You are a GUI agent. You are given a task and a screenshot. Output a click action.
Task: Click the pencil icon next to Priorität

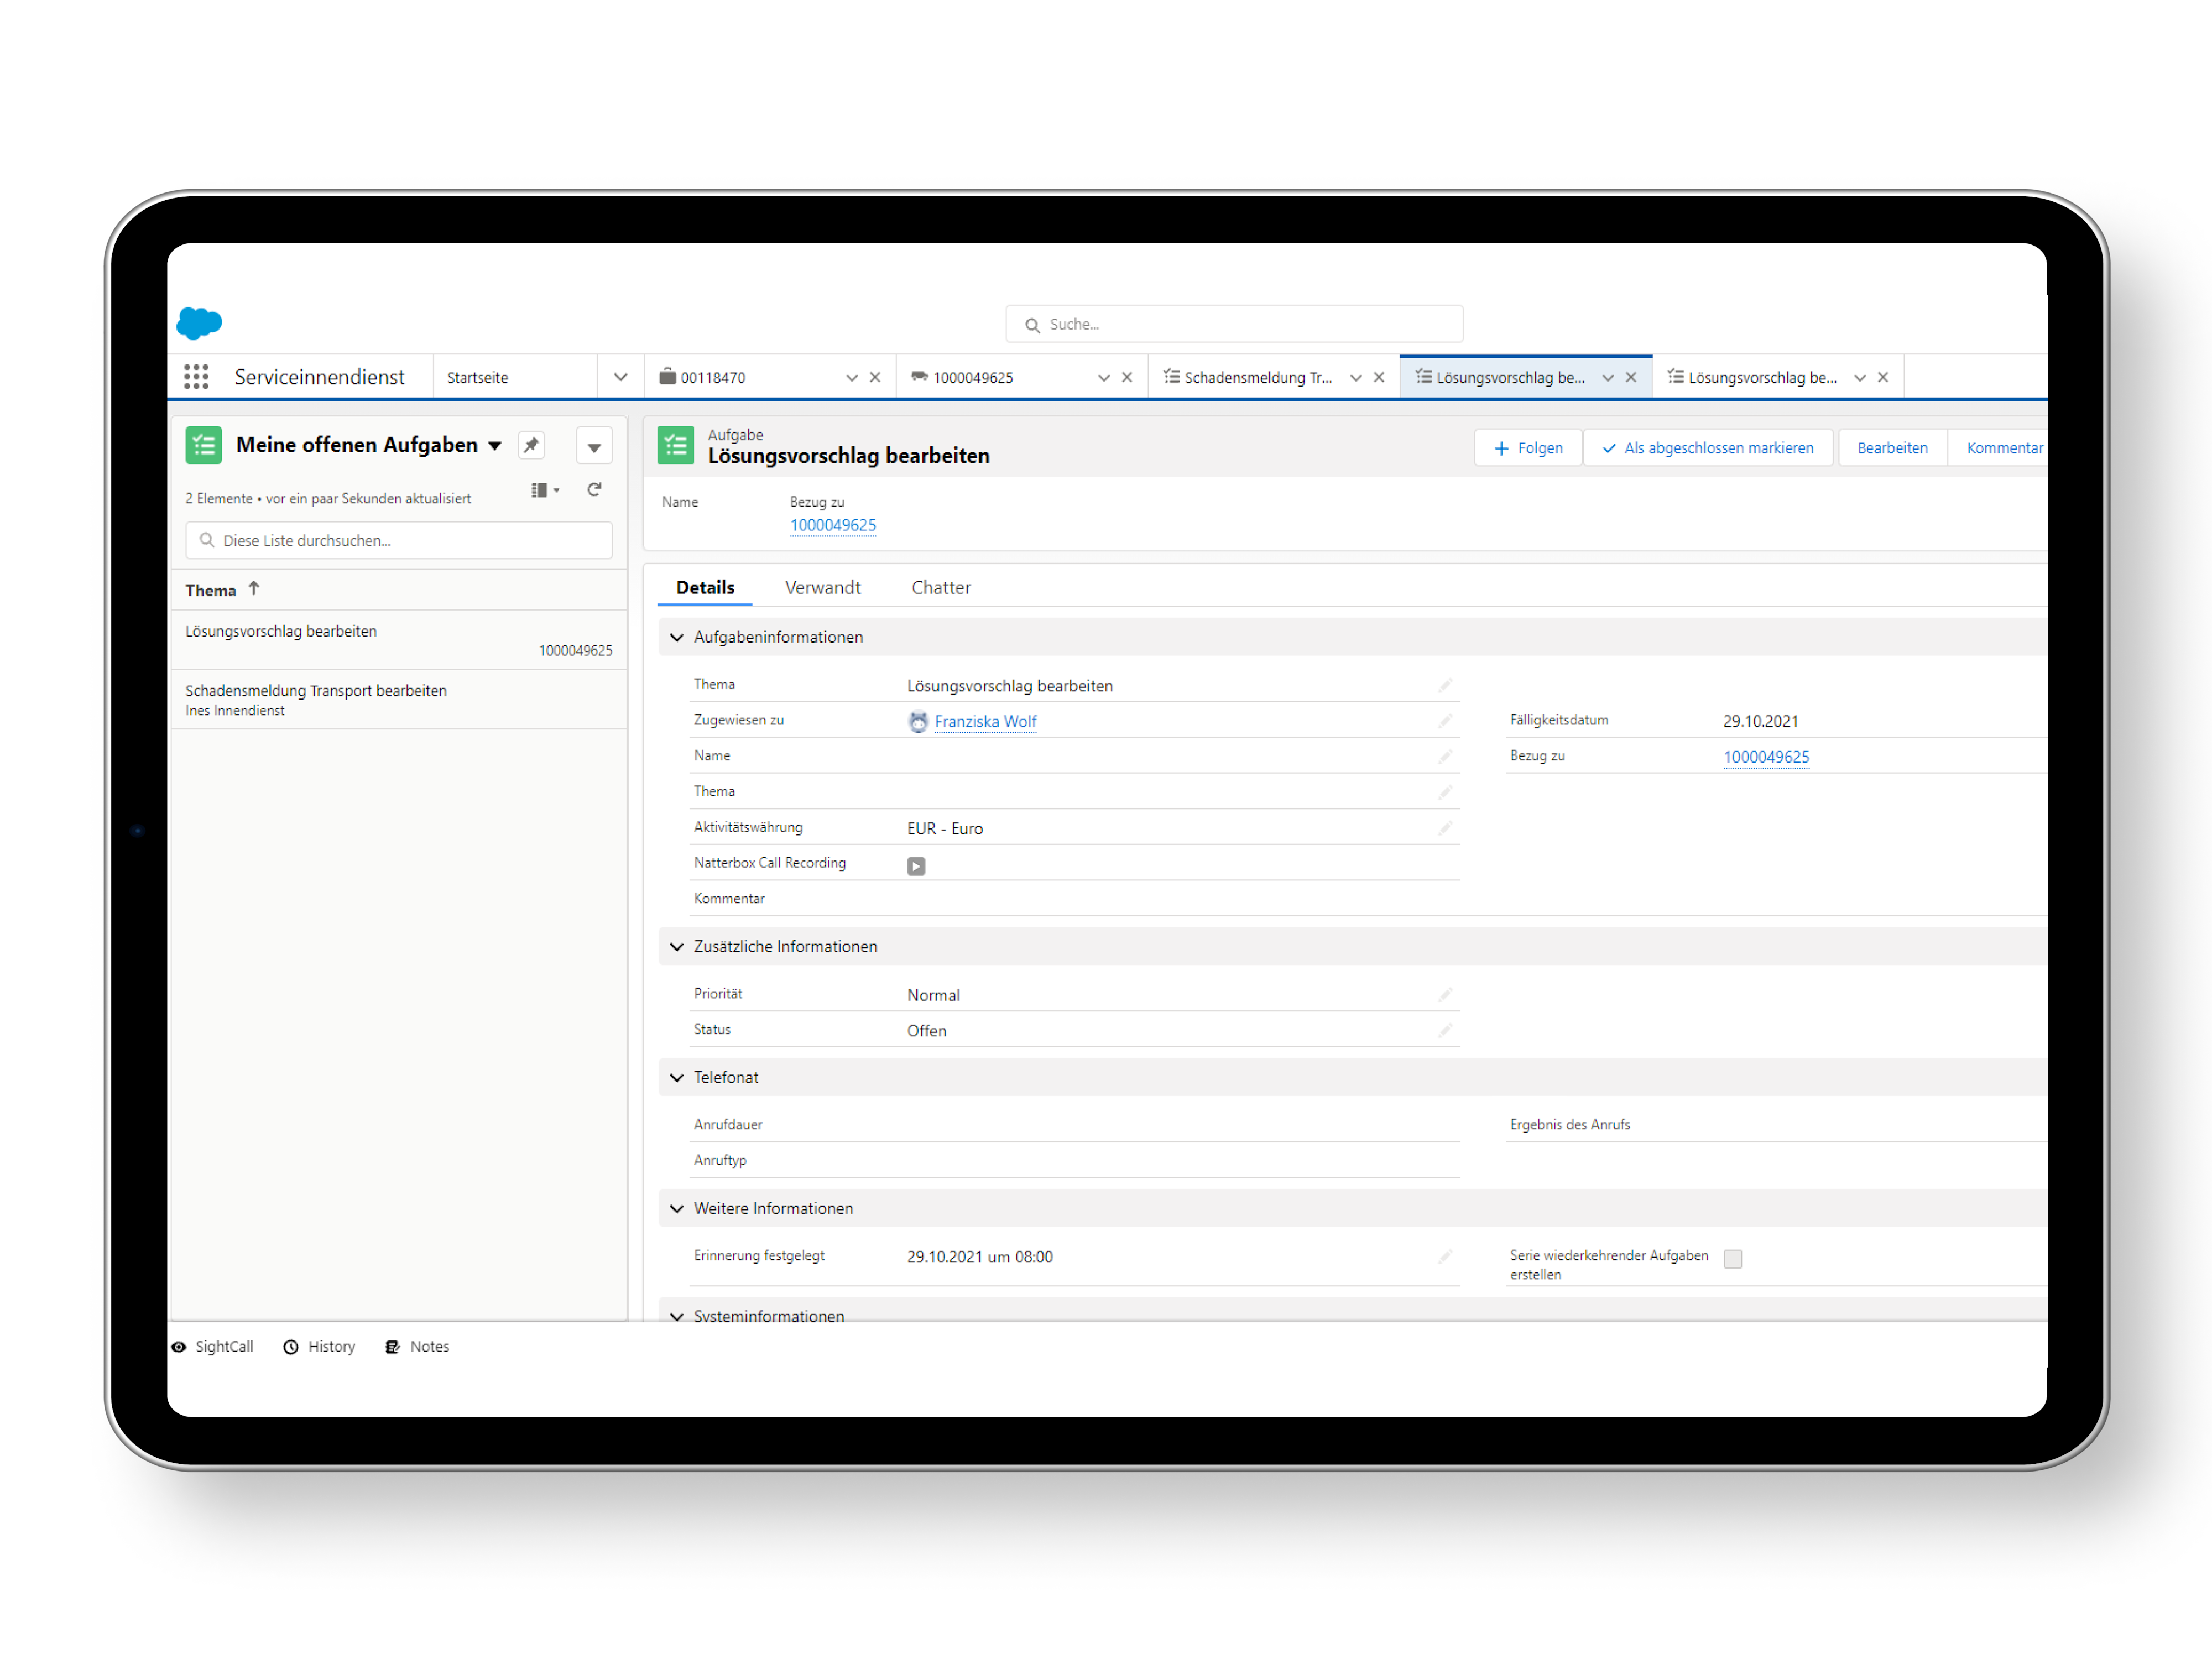1444,995
